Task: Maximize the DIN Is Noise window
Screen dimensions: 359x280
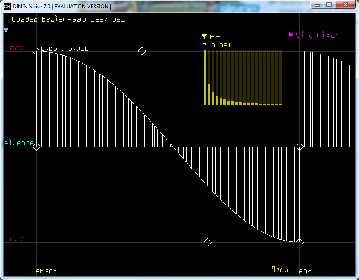Action: pos(329,4)
